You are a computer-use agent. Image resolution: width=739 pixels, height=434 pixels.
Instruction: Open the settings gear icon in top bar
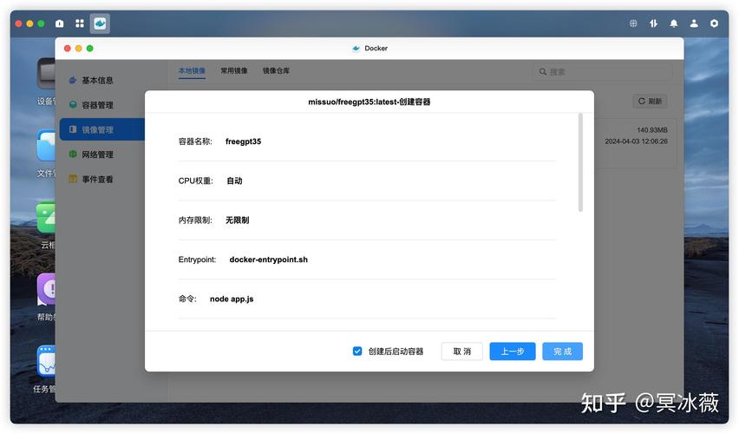tap(715, 23)
